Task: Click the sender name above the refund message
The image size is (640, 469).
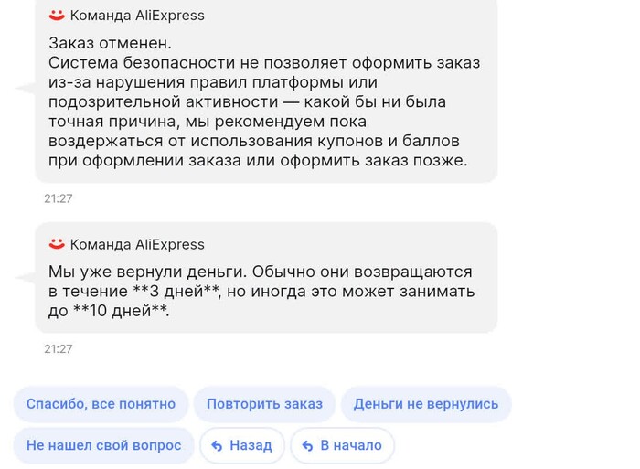Action: [x=137, y=245]
